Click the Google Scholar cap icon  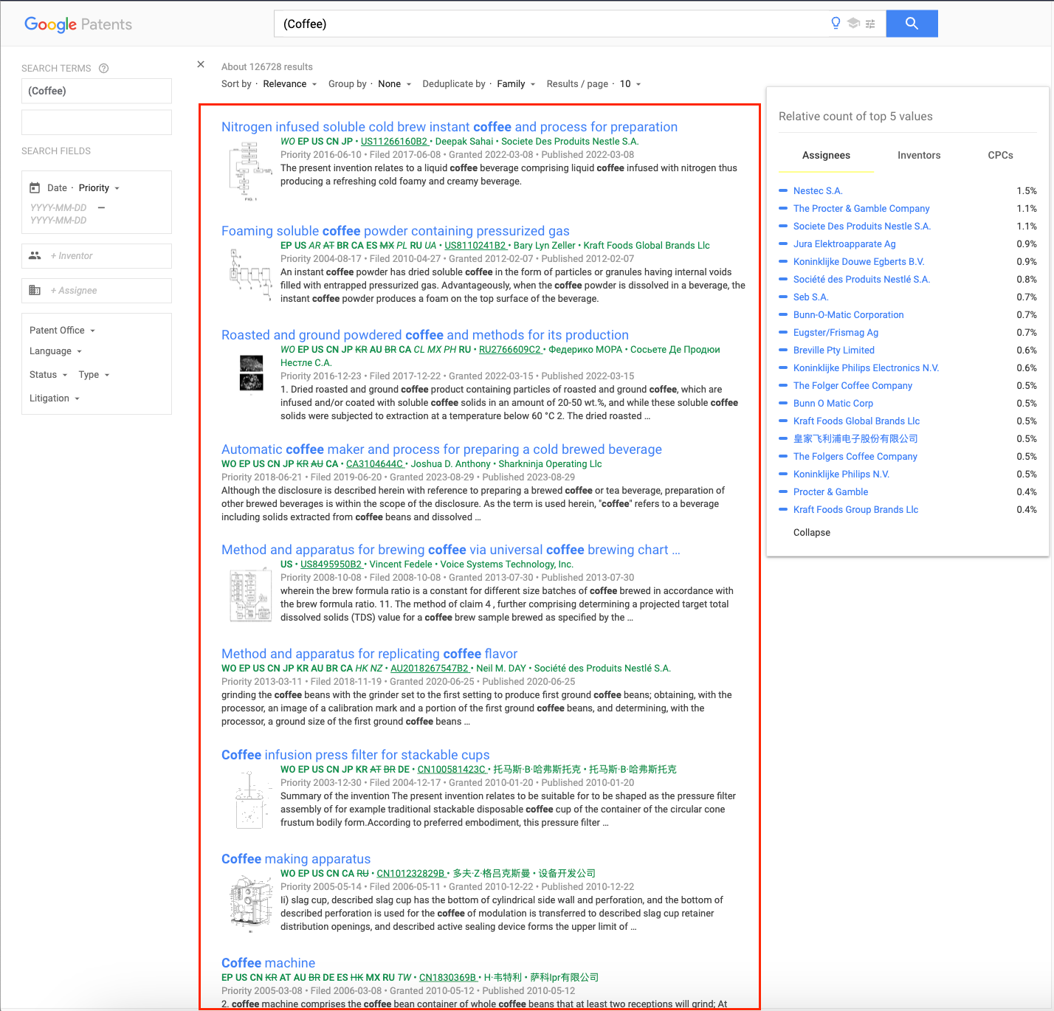click(x=853, y=24)
